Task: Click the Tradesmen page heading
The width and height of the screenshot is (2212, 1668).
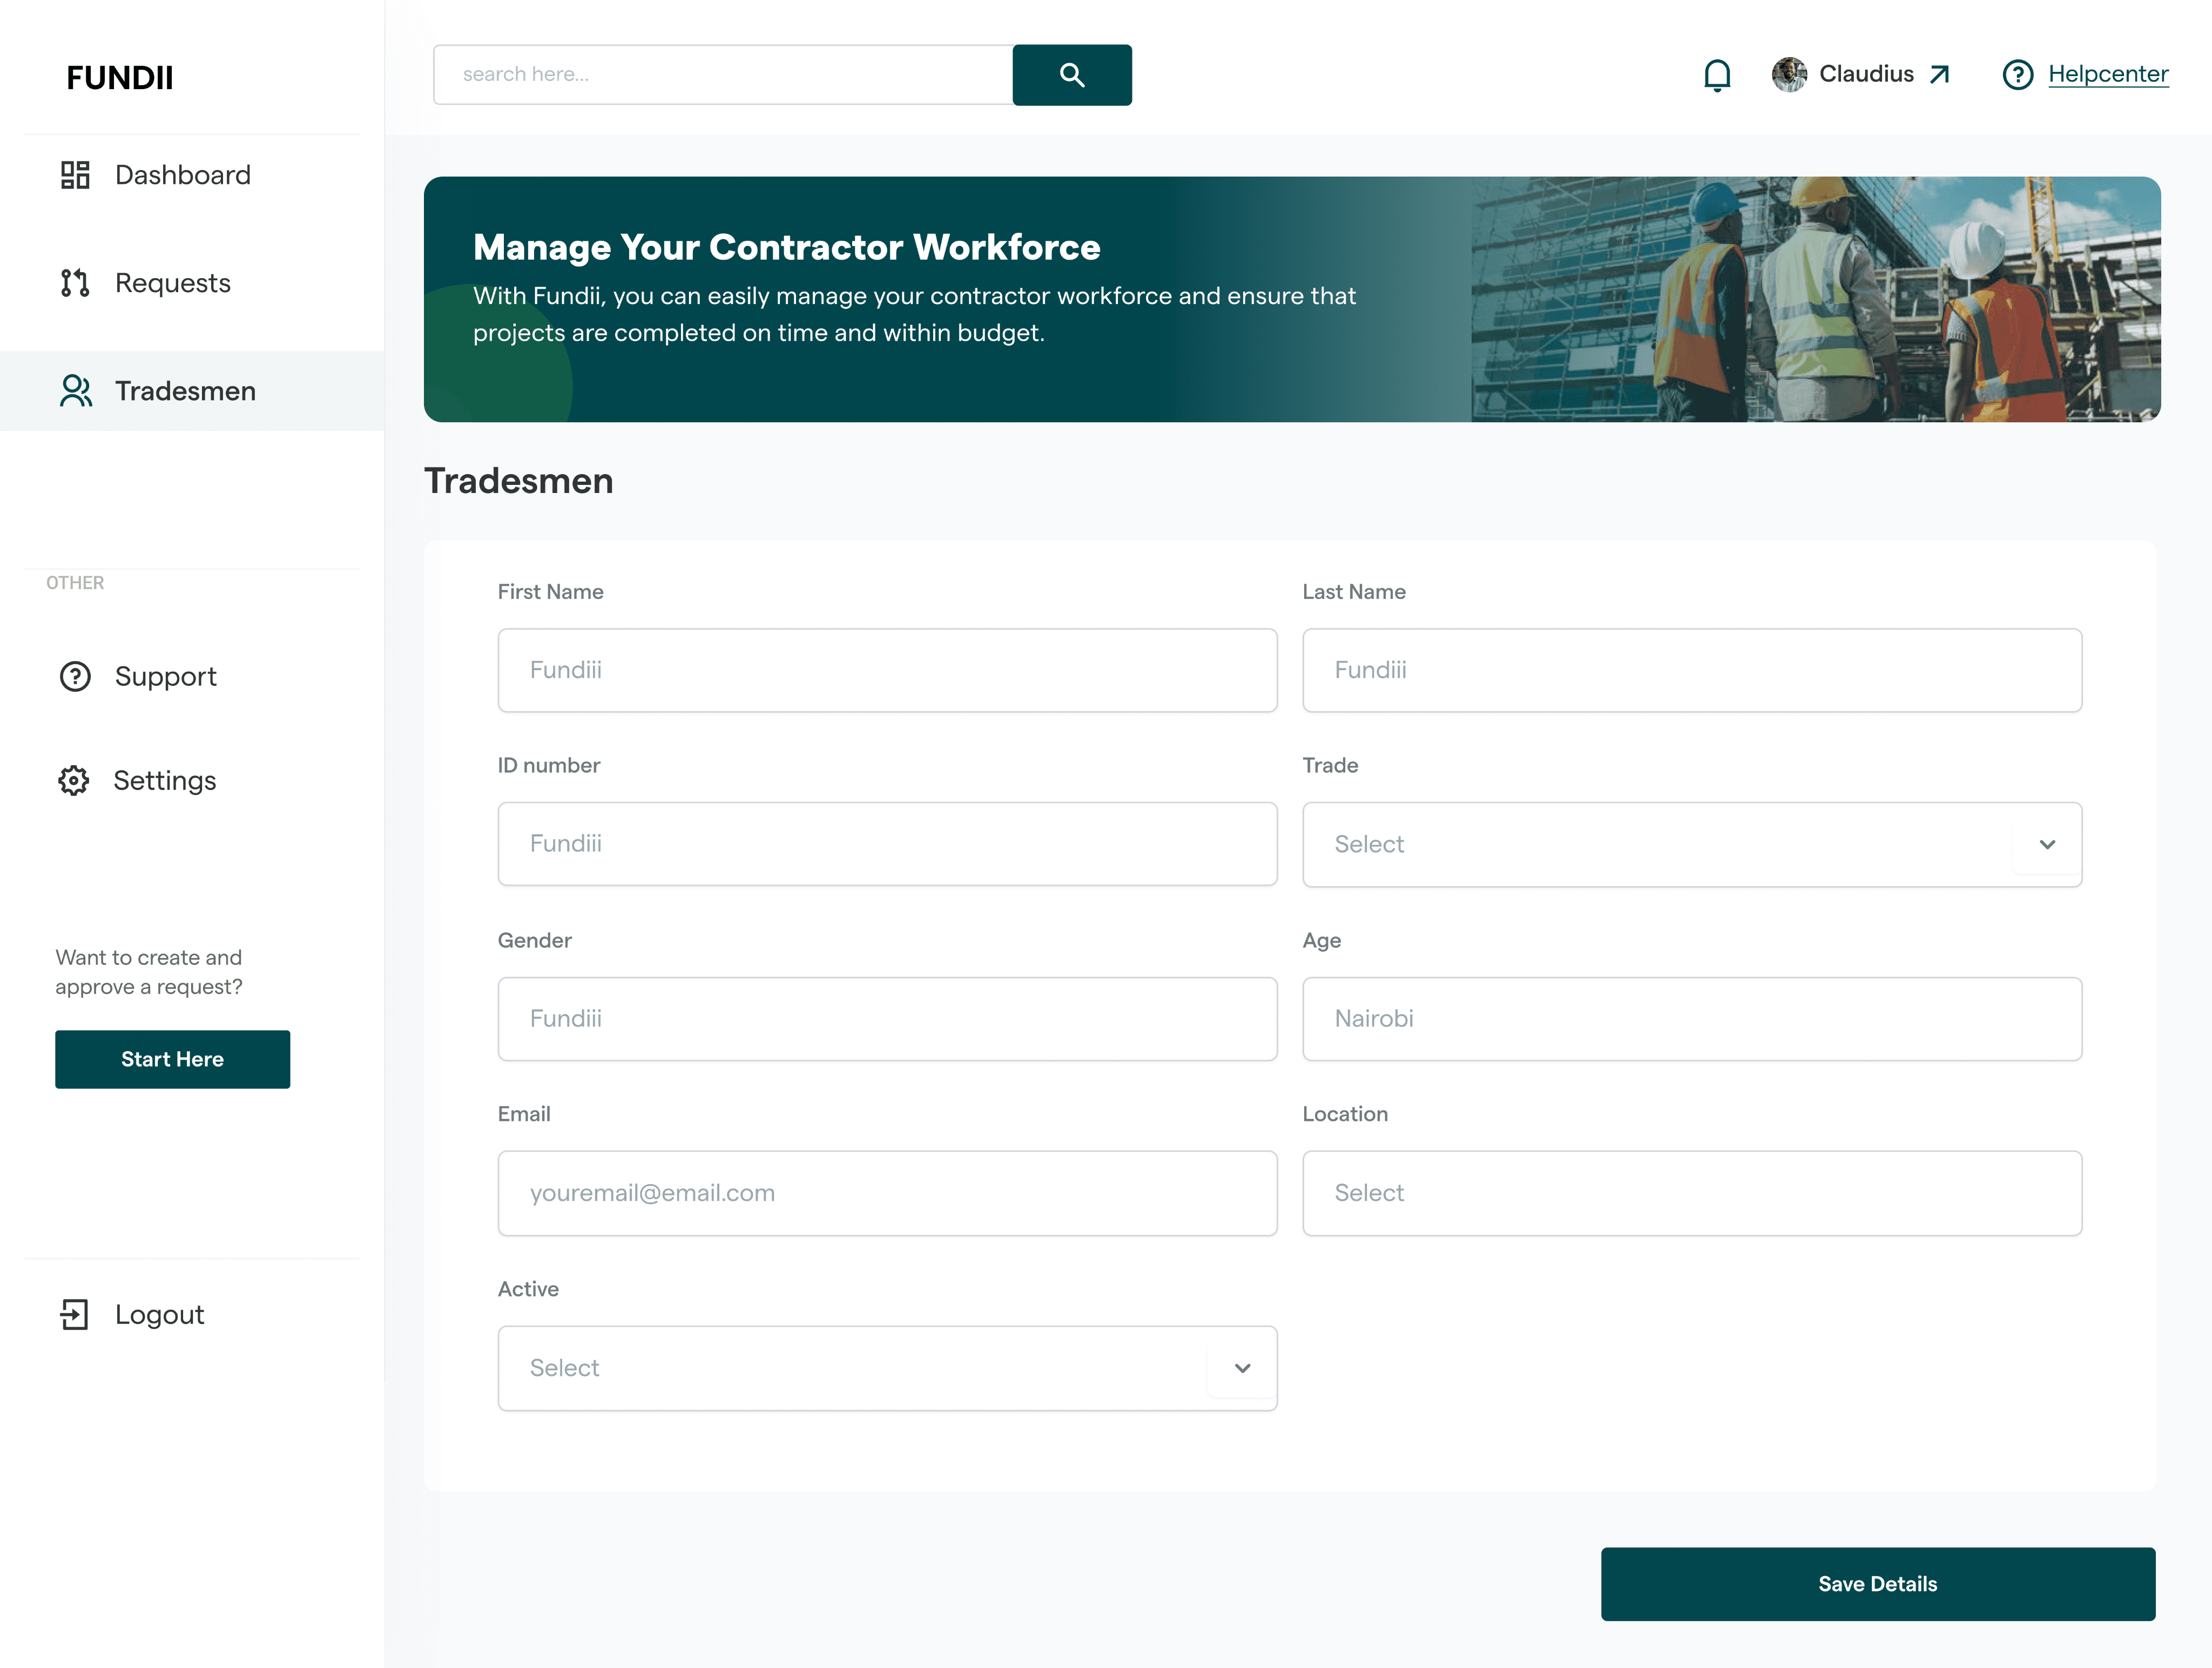Action: [519, 481]
